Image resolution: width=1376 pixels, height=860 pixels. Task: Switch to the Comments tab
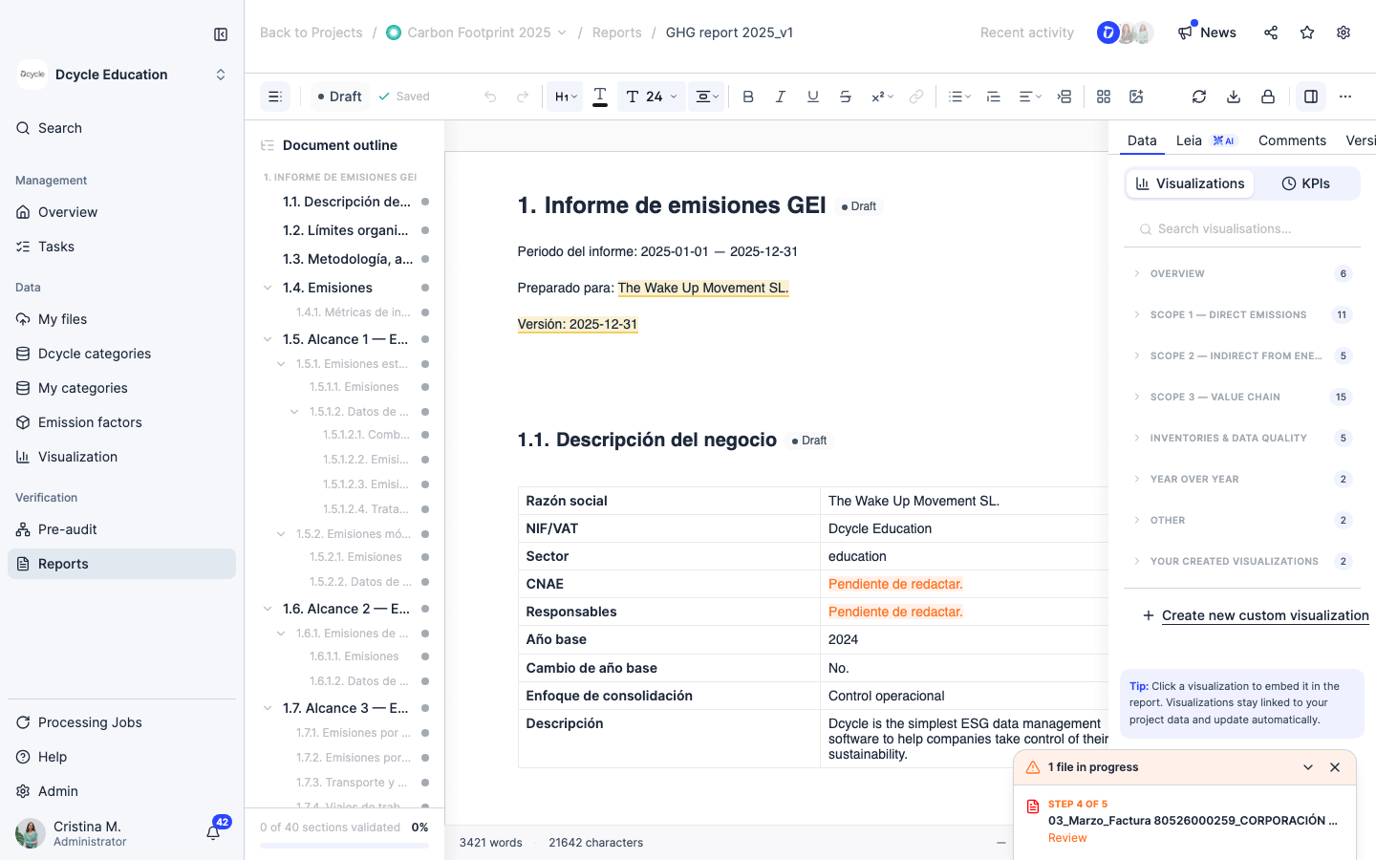click(x=1292, y=140)
